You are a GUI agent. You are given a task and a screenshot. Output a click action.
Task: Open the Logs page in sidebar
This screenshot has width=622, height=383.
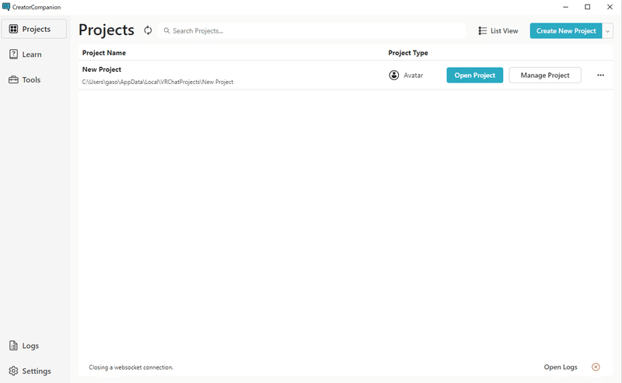24,346
